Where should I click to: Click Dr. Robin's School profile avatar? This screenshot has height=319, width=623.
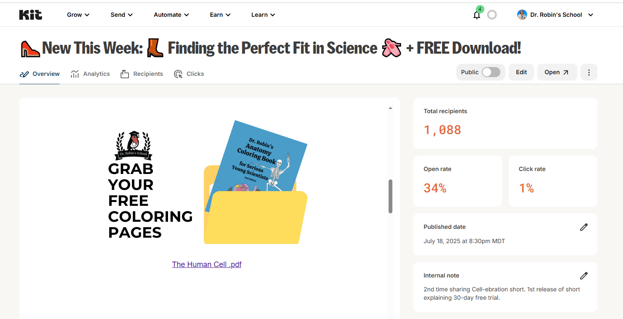pos(522,15)
